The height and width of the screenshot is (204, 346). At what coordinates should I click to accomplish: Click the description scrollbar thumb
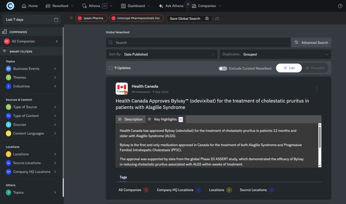320,137
